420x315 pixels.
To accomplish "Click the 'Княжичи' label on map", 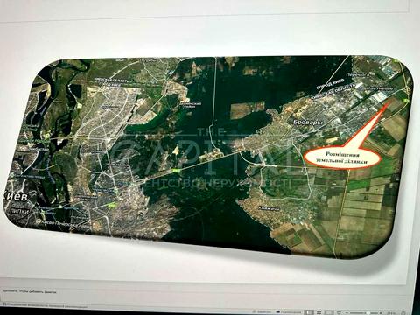I will [269, 209].
